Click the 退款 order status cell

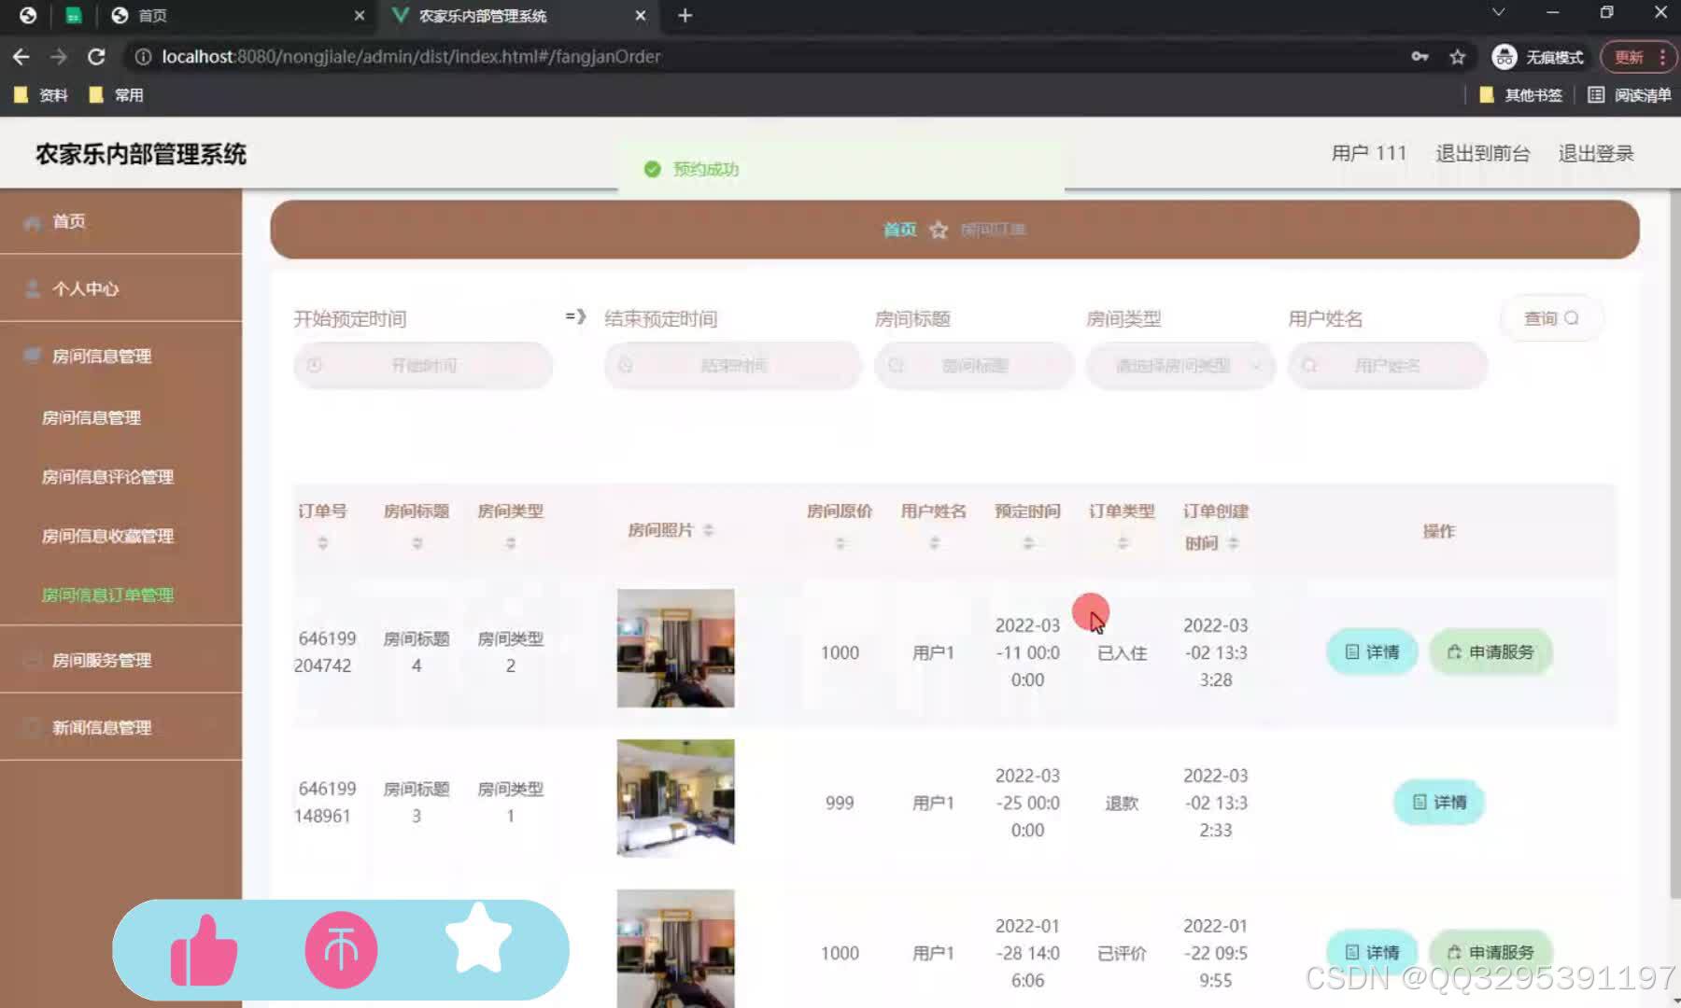click(x=1122, y=803)
